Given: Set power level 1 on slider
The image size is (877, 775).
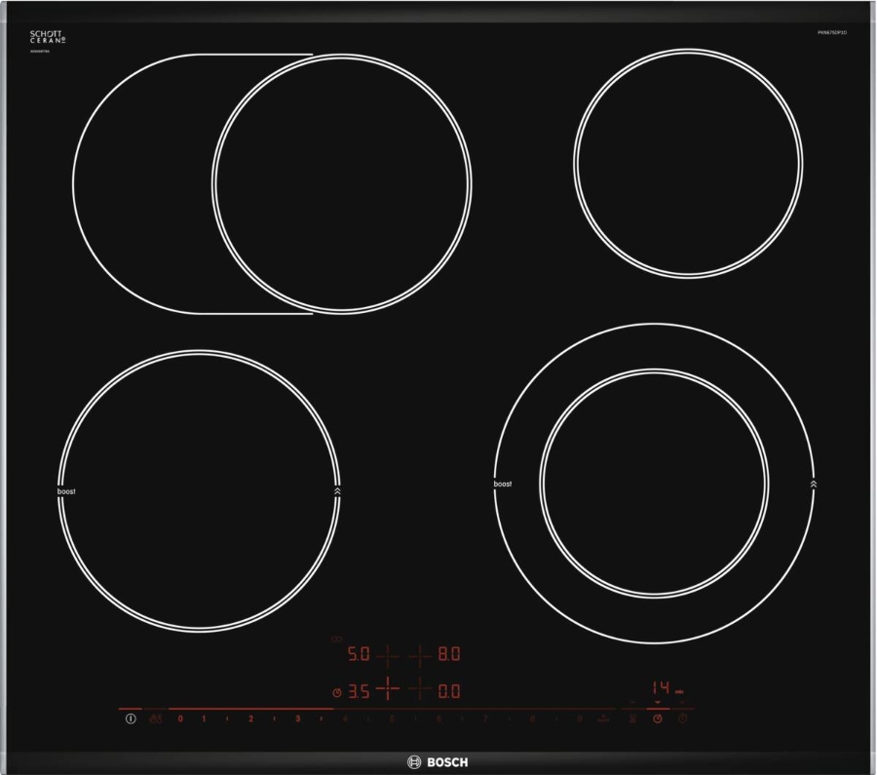Looking at the screenshot, I should click(x=205, y=719).
